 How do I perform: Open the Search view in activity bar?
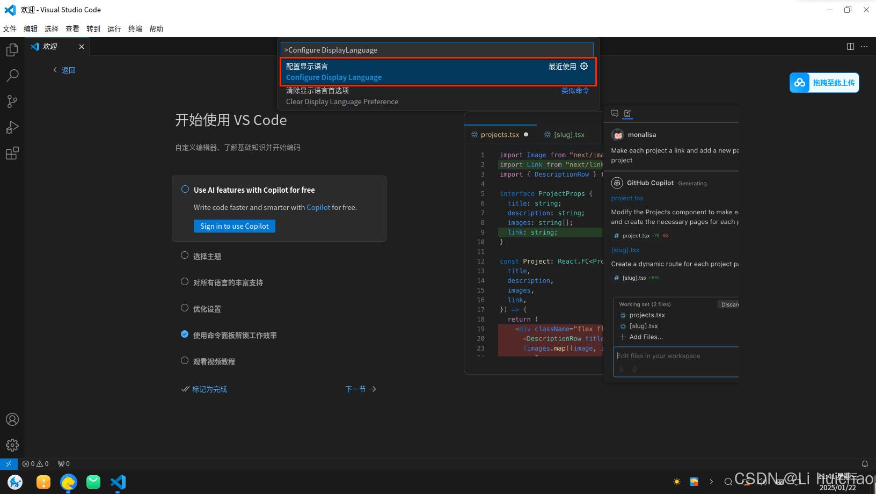(x=12, y=76)
